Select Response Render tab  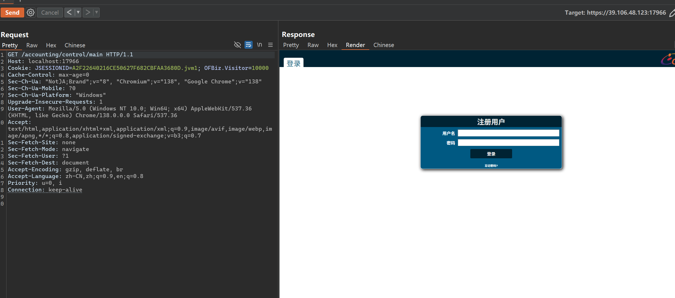[x=355, y=45]
